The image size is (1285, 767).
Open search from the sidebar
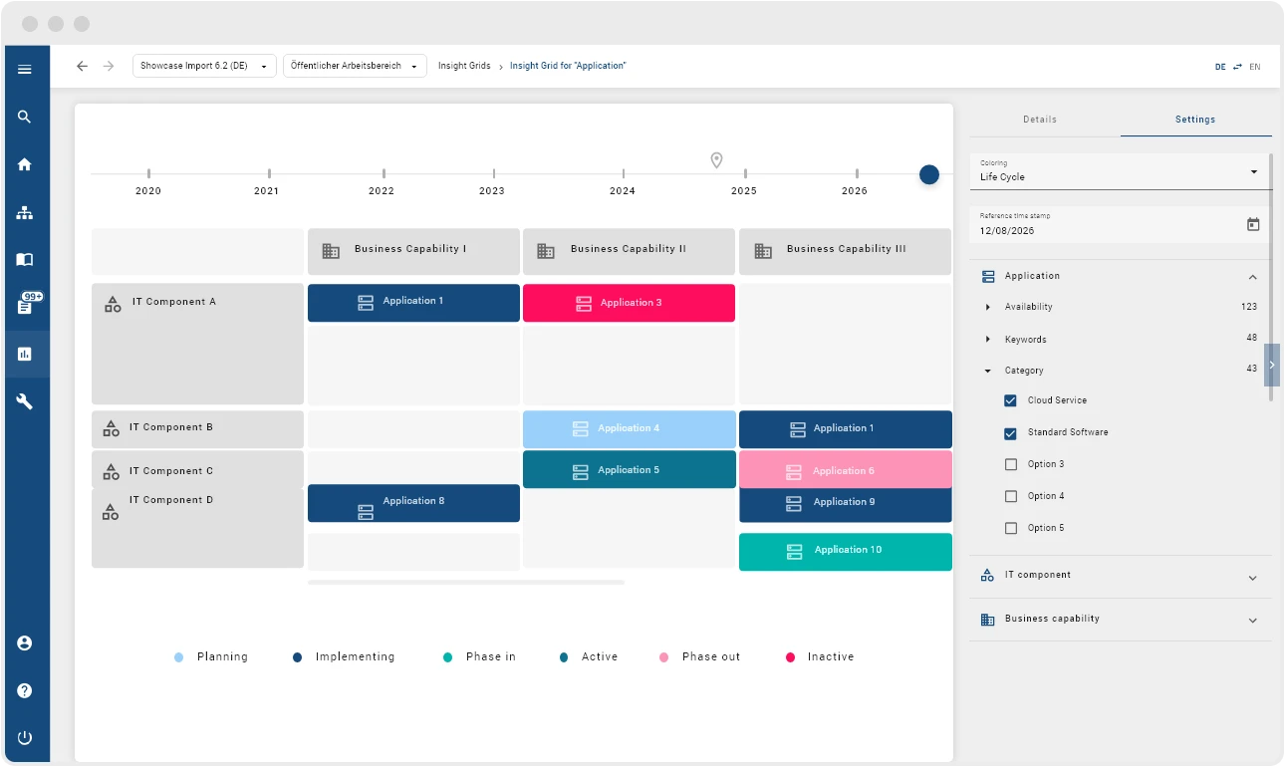click(25, 117)
